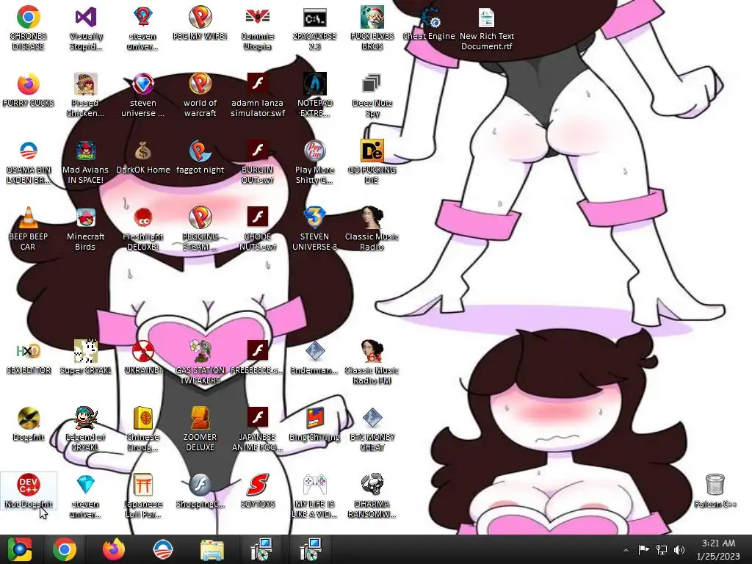The image size is (752, 564).
Task: Select the BURGIN OUT.swf Flash file
Action: (258, 162)
